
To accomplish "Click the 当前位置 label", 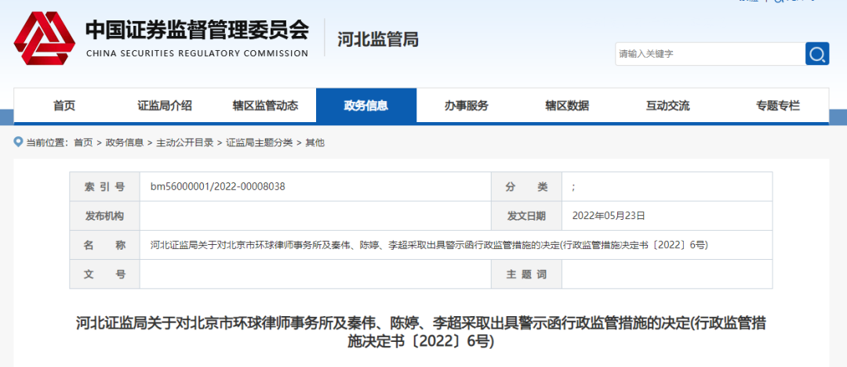I will pos(48,143).
